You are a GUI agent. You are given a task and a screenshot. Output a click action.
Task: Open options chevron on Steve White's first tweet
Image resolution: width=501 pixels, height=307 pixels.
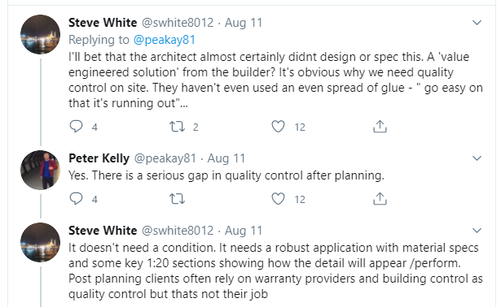(477, 23)
